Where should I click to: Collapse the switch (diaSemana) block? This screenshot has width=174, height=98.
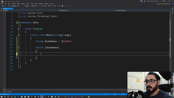pyautogui.click(x=18, y=48)
